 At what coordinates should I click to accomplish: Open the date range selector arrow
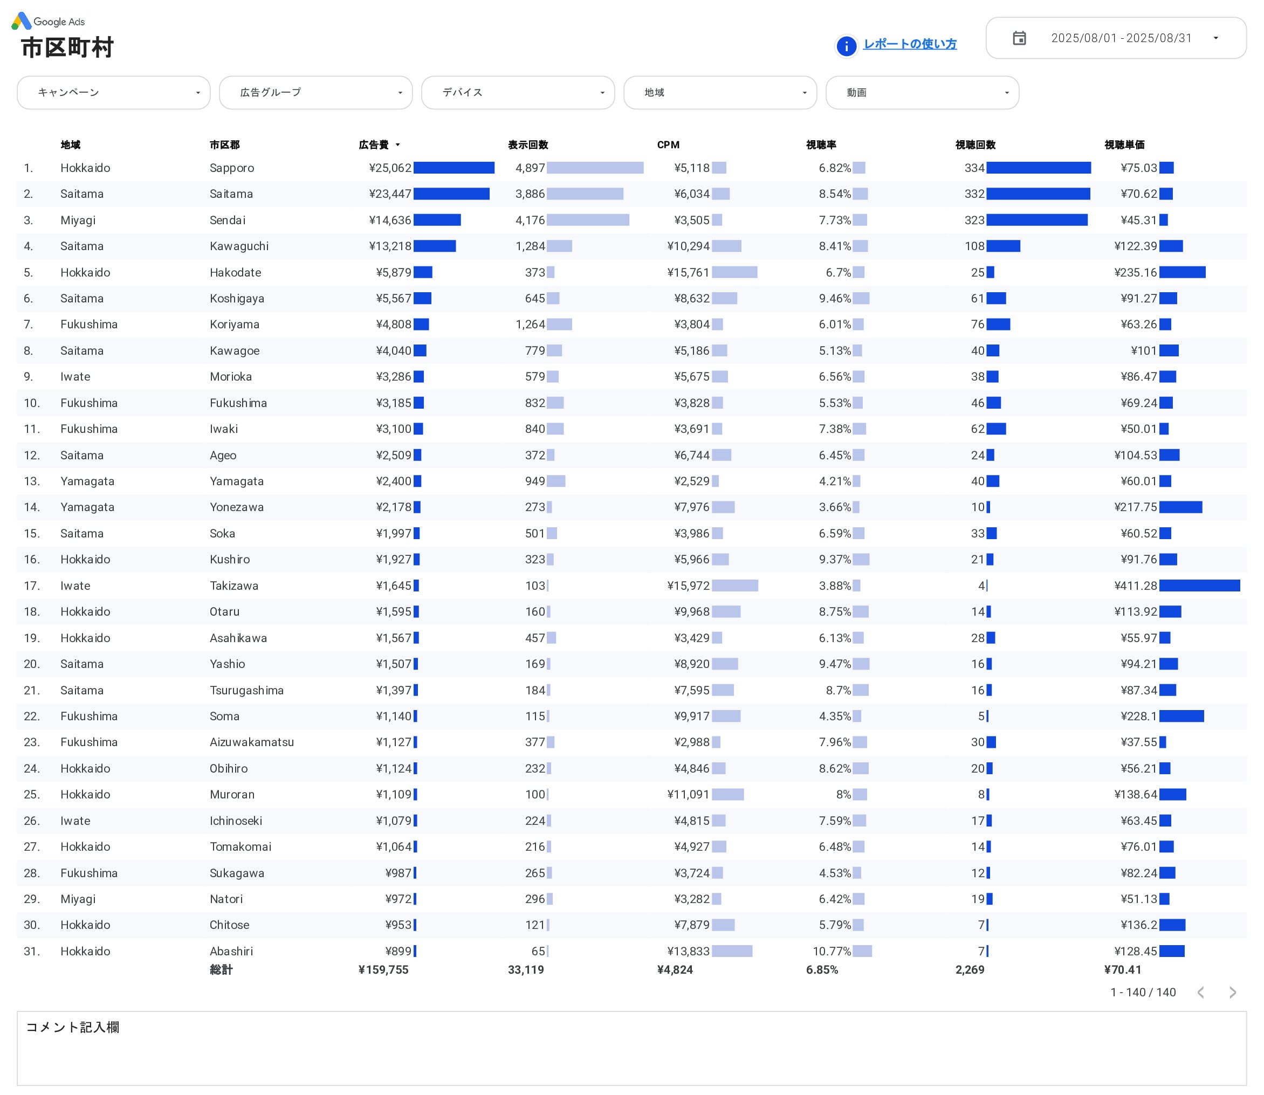point(1215,38)
